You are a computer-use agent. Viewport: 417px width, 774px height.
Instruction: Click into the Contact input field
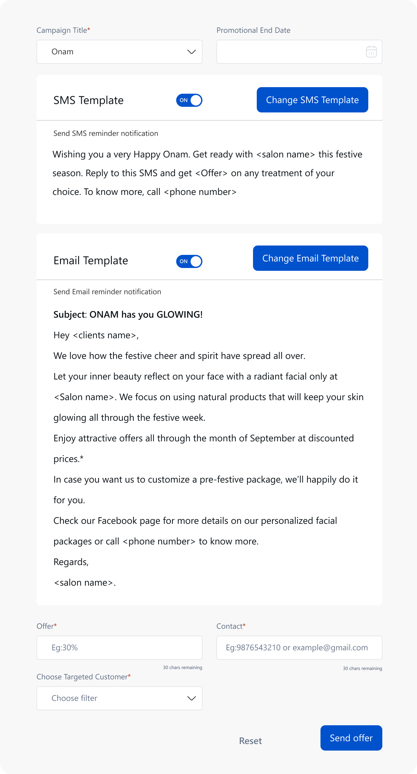coord(299,647)
